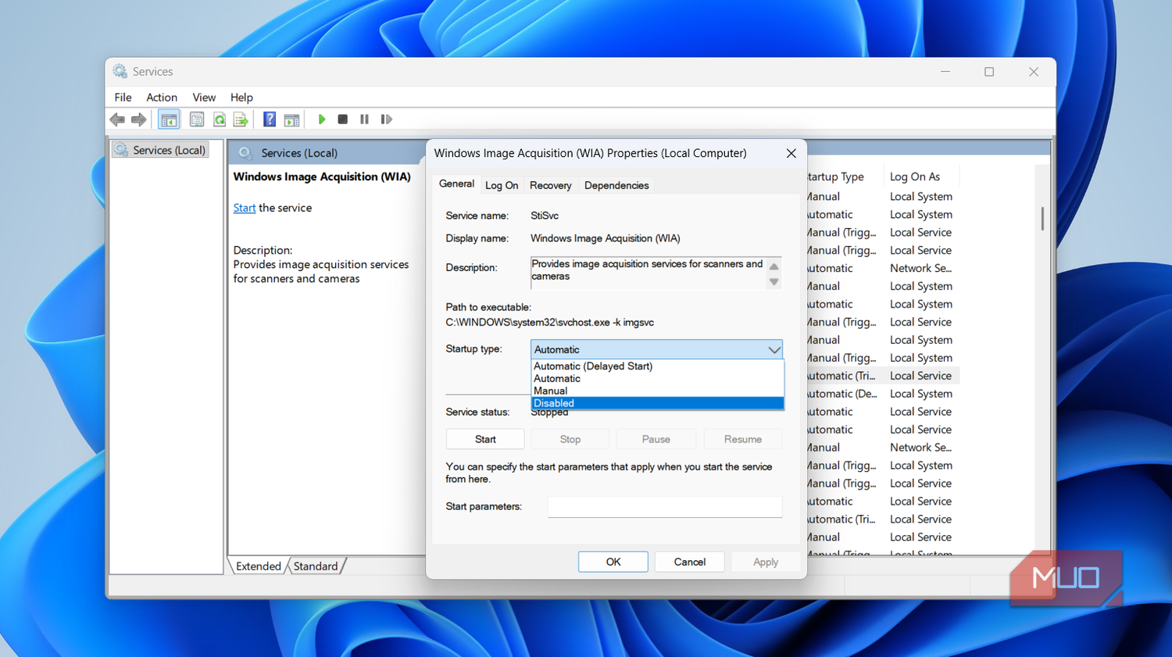Click the OK button

click(x=613, y=562)
